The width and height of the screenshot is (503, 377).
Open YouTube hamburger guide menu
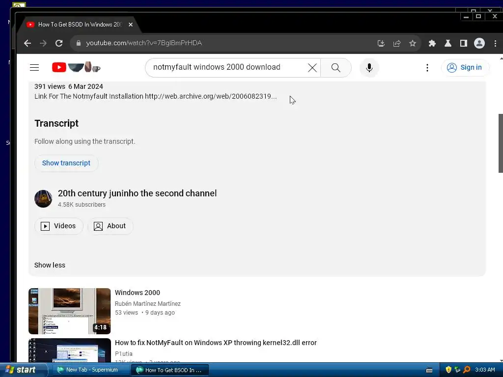point(34,67)
